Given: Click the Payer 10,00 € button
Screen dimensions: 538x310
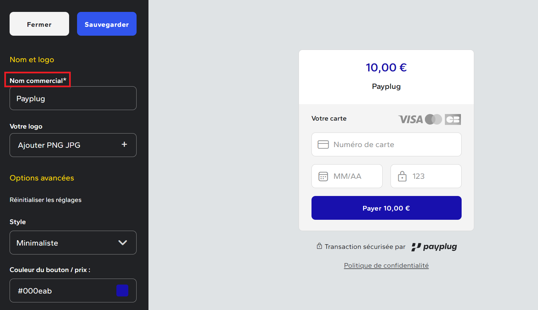Looking at the screenshot, I should (x=386, y=208).
